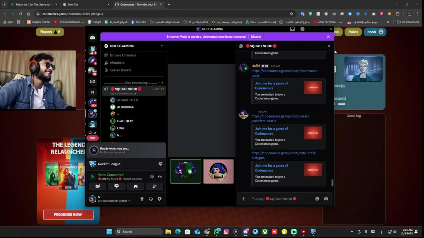Open Discord help question mark icon
Screen dimensions: 424x238
[x=302, y=29]
